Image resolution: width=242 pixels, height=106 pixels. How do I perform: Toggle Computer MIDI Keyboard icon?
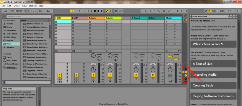tap(210, 11)
